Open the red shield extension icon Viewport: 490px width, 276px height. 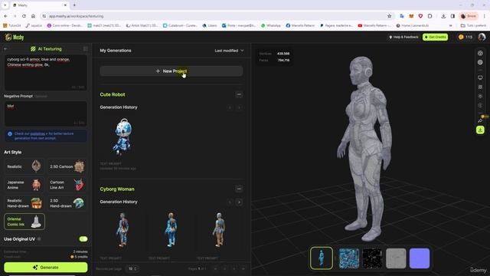[420, 16]
